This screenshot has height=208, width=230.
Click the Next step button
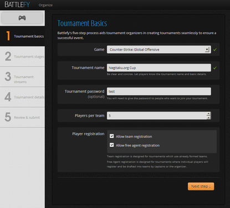tap(201, 186)
